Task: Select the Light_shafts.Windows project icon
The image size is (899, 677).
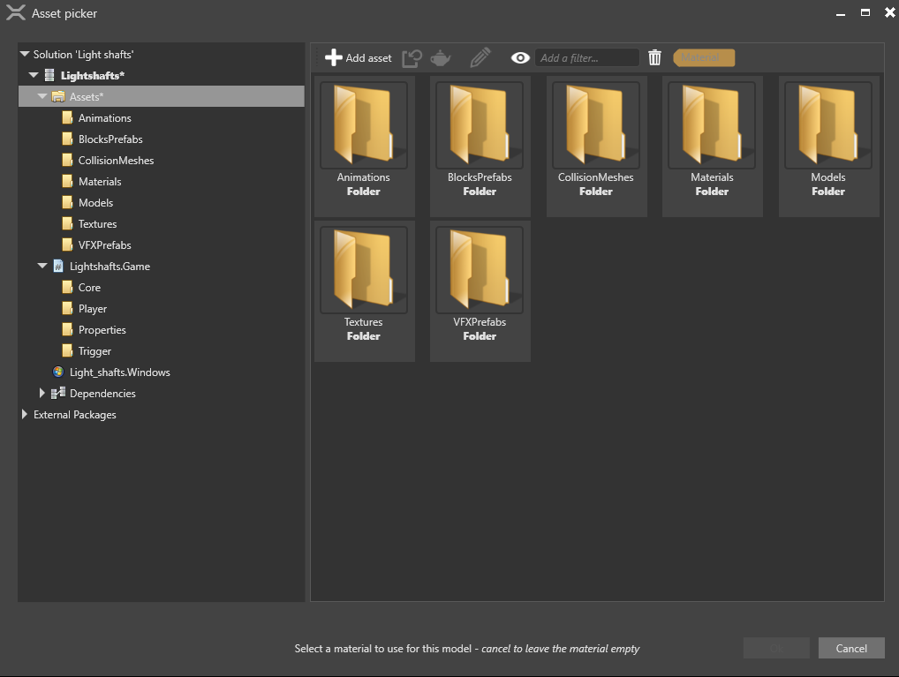Action: 58,372
